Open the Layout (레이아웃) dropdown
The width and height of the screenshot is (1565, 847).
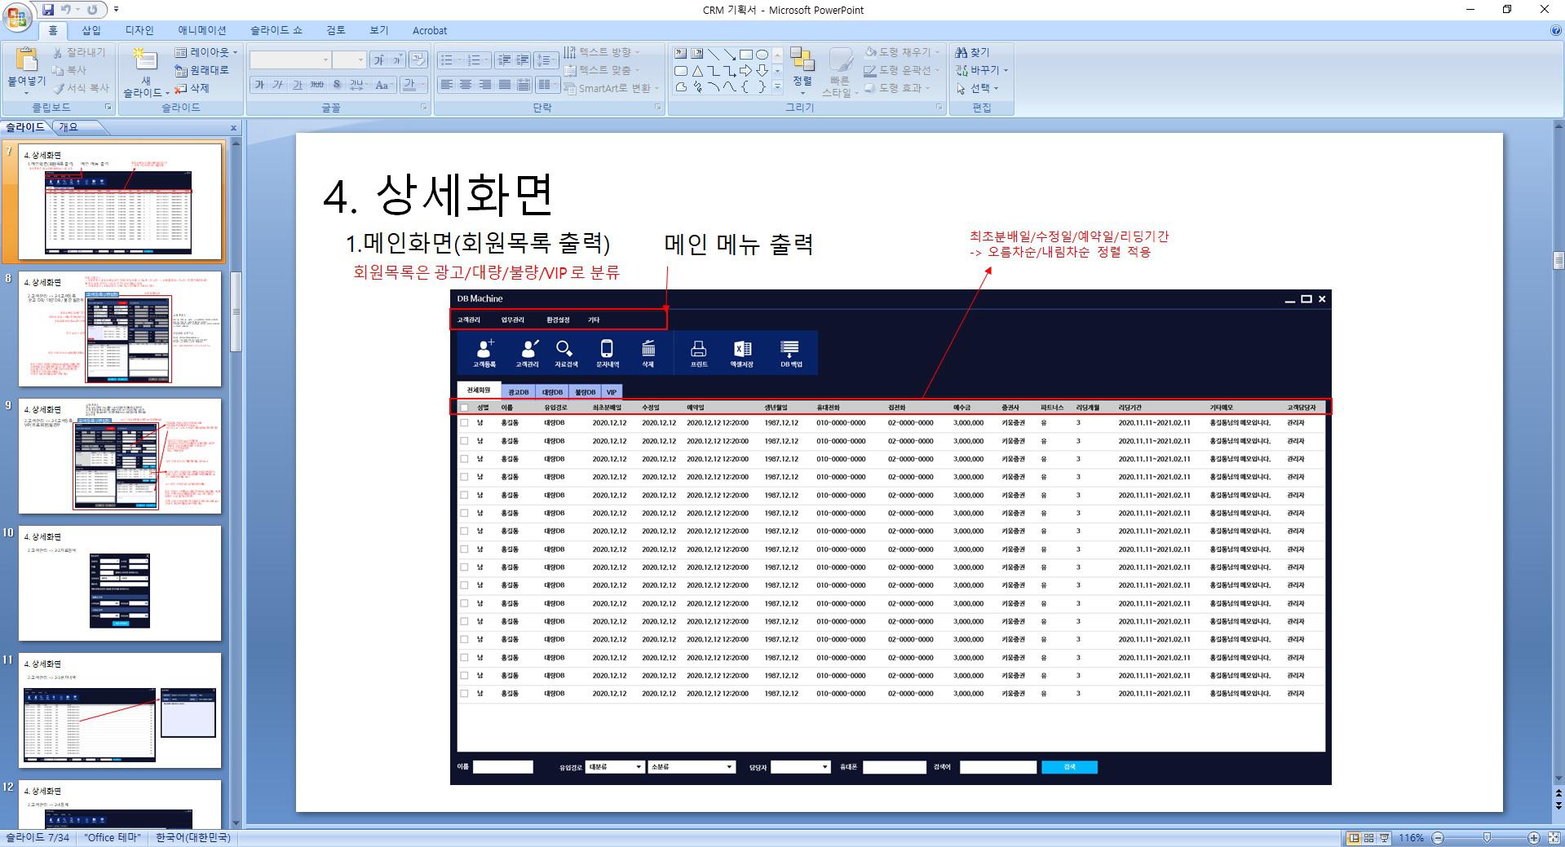pyautogui.click(x=206, y=52)
